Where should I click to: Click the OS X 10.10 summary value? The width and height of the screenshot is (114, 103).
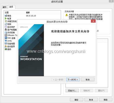coord(31,16)
